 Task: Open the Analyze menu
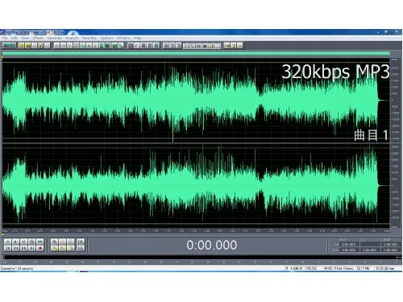coord(72,38)
